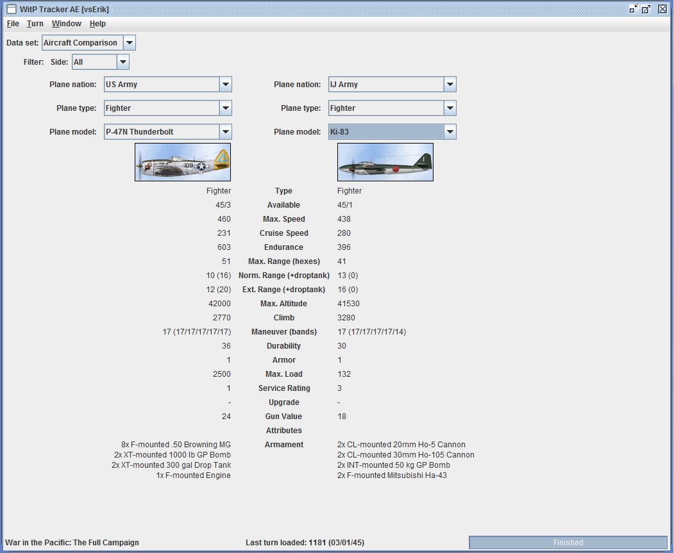Screen dimensions: 674x553
Task: Click the 2x XT-mounted 1000 lb GP Bomb entry
Action: [173, 455]
